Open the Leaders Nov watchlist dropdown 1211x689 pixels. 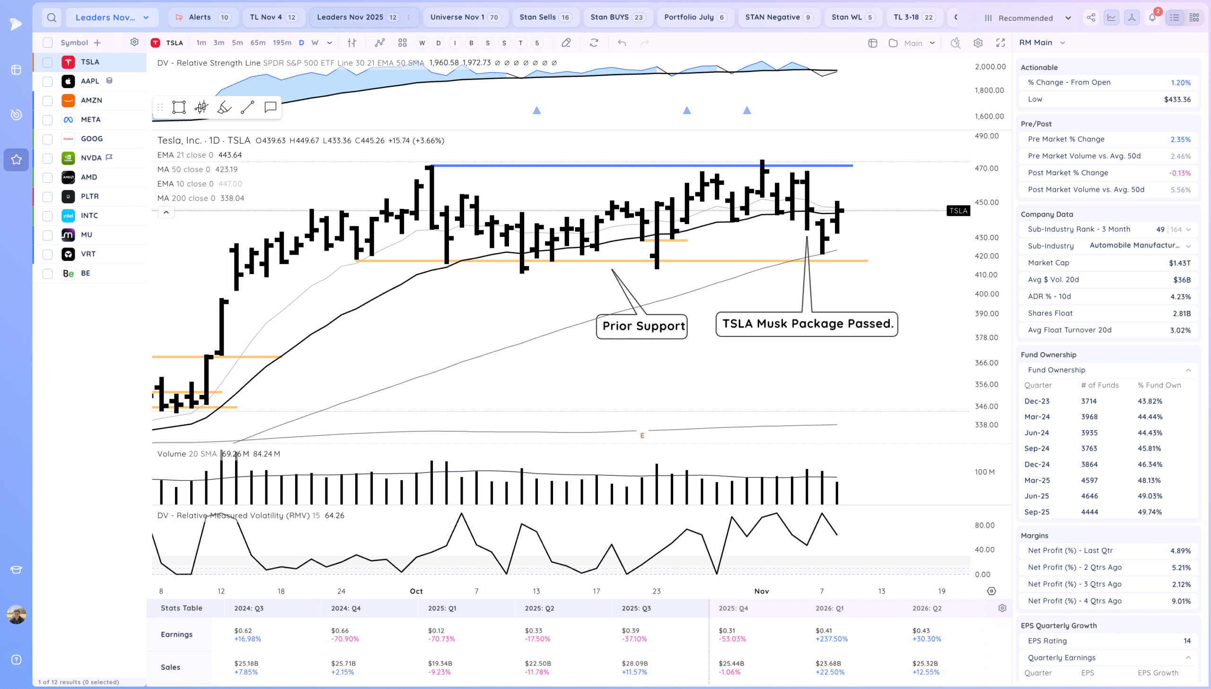coord(112,17)
